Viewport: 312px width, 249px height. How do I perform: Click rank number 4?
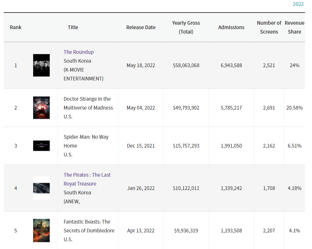(x=15, y=188)
